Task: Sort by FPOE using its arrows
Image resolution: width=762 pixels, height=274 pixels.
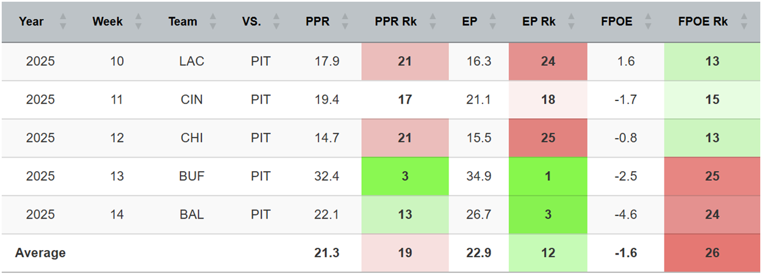Action: coord(648,22)
